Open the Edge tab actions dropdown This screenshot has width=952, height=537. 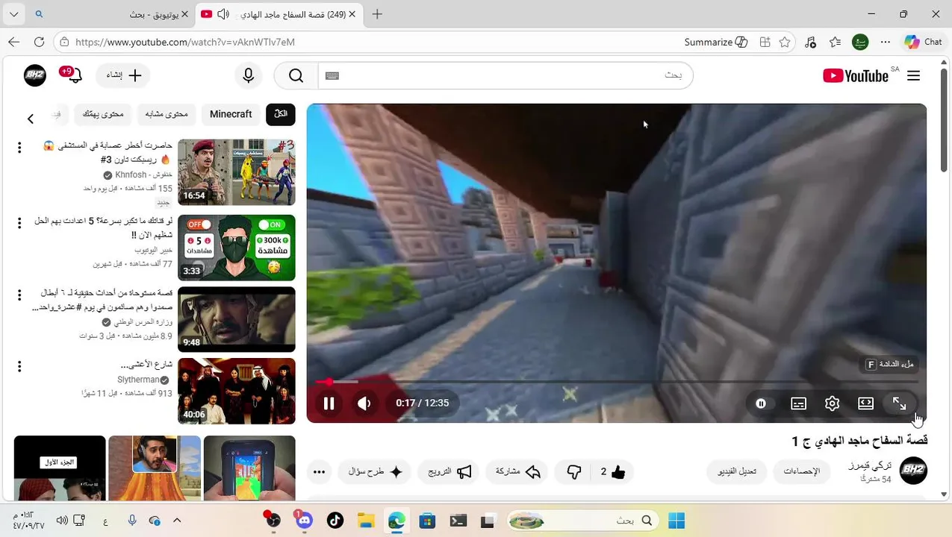click(13, 14)
